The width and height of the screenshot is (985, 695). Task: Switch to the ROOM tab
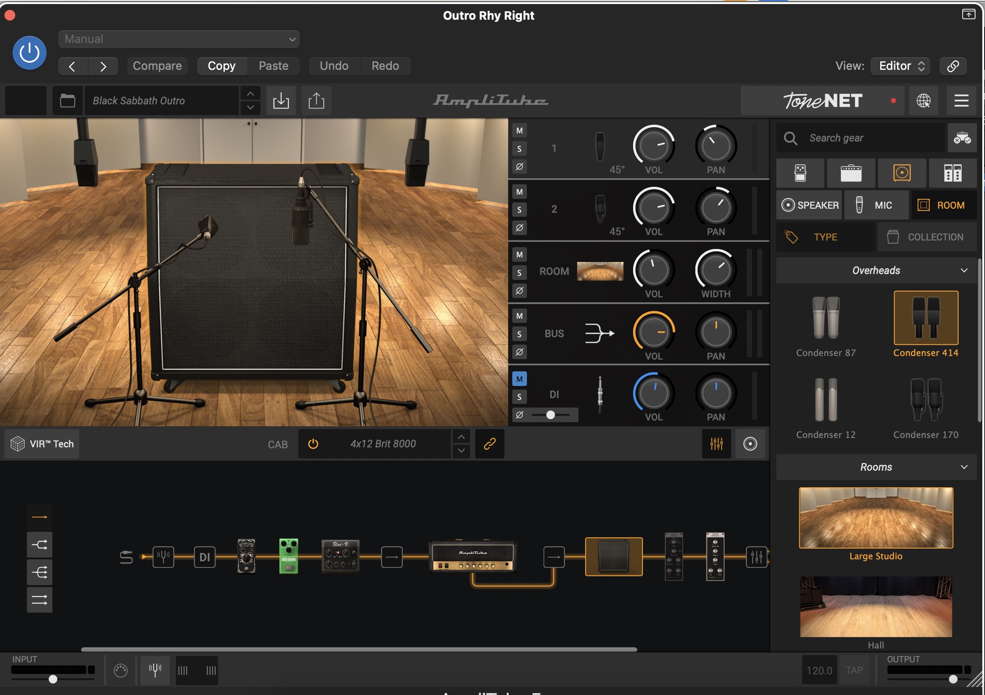[944, 205]
